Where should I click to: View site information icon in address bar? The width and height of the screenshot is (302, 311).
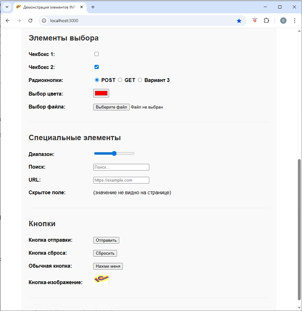coord(44,21)
